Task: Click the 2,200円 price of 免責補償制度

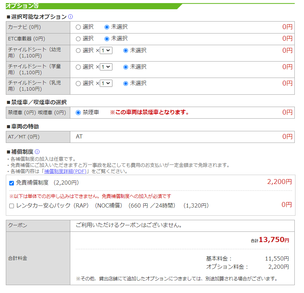Action: click(x=279, y=182)
